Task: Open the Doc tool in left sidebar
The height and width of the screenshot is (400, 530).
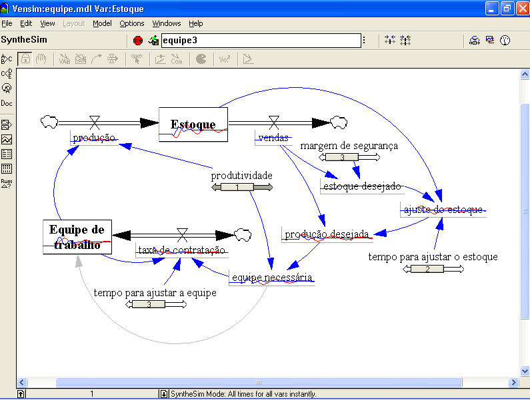Action: point(7,103)
